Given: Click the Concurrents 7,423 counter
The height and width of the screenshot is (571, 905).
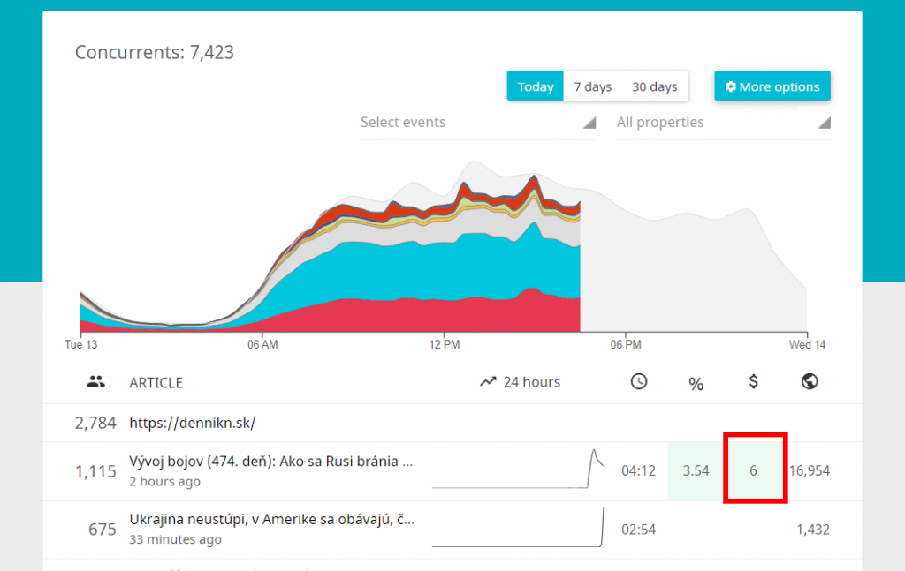Looking at the screenshot, I should pyautogui.click(x=154, y=52).
